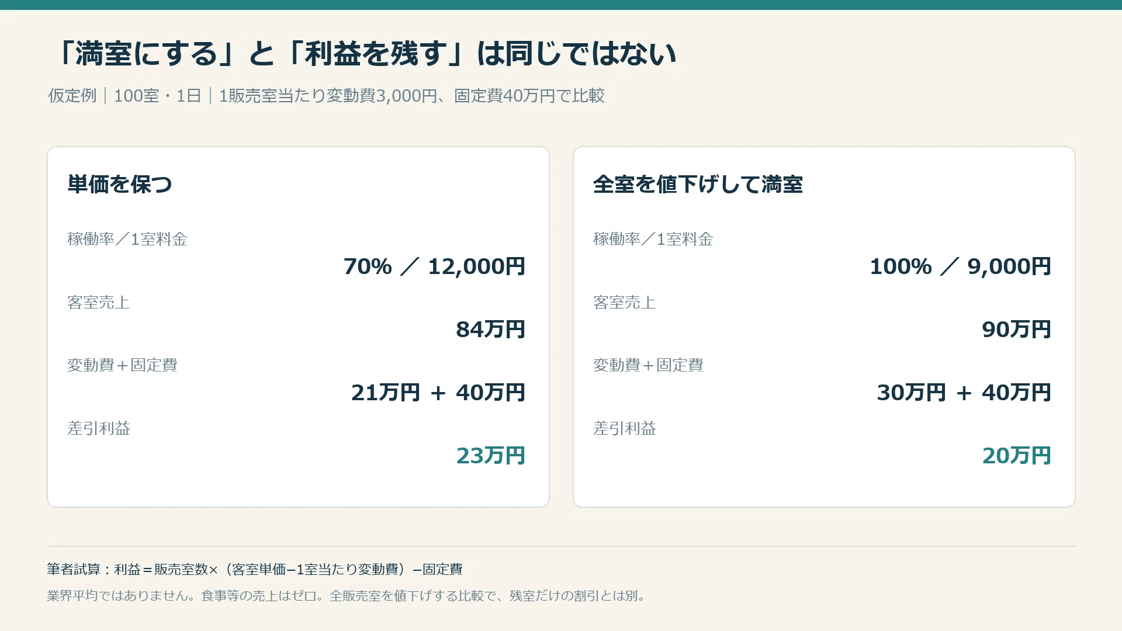Click 差引利益 label above 20万円
Viewport: 1122px width, 631px height.
tap(624, 428)
